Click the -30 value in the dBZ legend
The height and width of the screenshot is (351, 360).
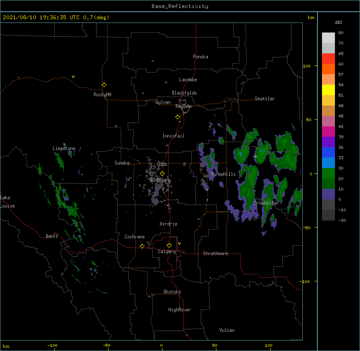(x=342, y=221)
